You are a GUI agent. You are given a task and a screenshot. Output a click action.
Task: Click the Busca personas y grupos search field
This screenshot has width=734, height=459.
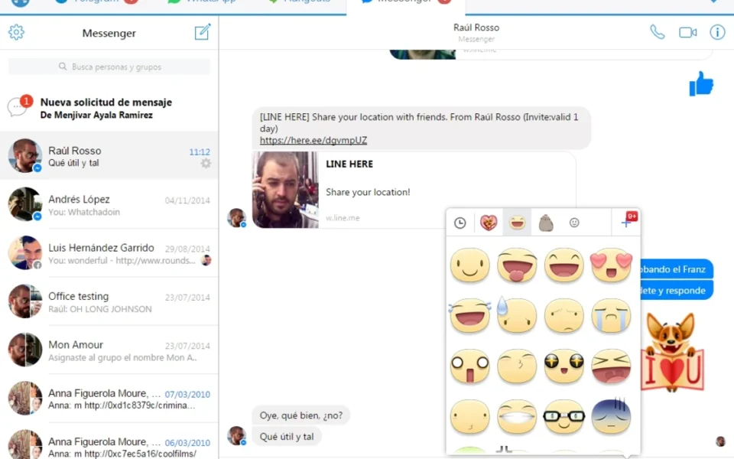tap(109, 67)
